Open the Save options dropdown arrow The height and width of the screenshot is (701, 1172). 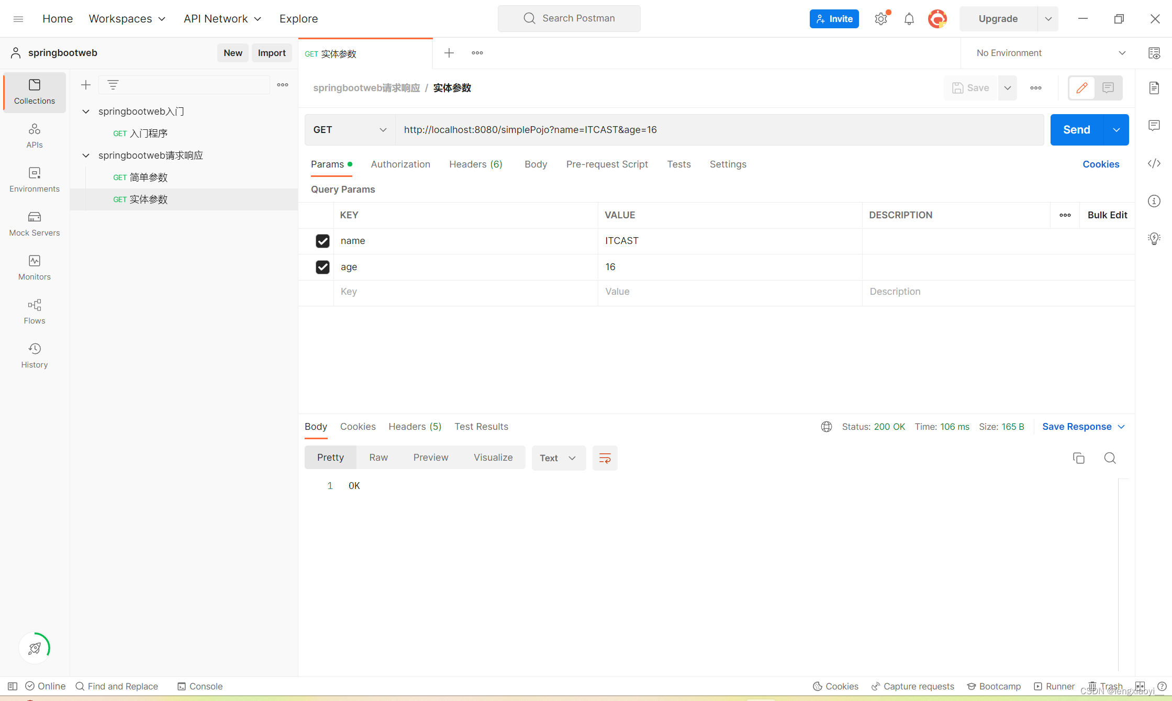click(x=1008, y=88)
